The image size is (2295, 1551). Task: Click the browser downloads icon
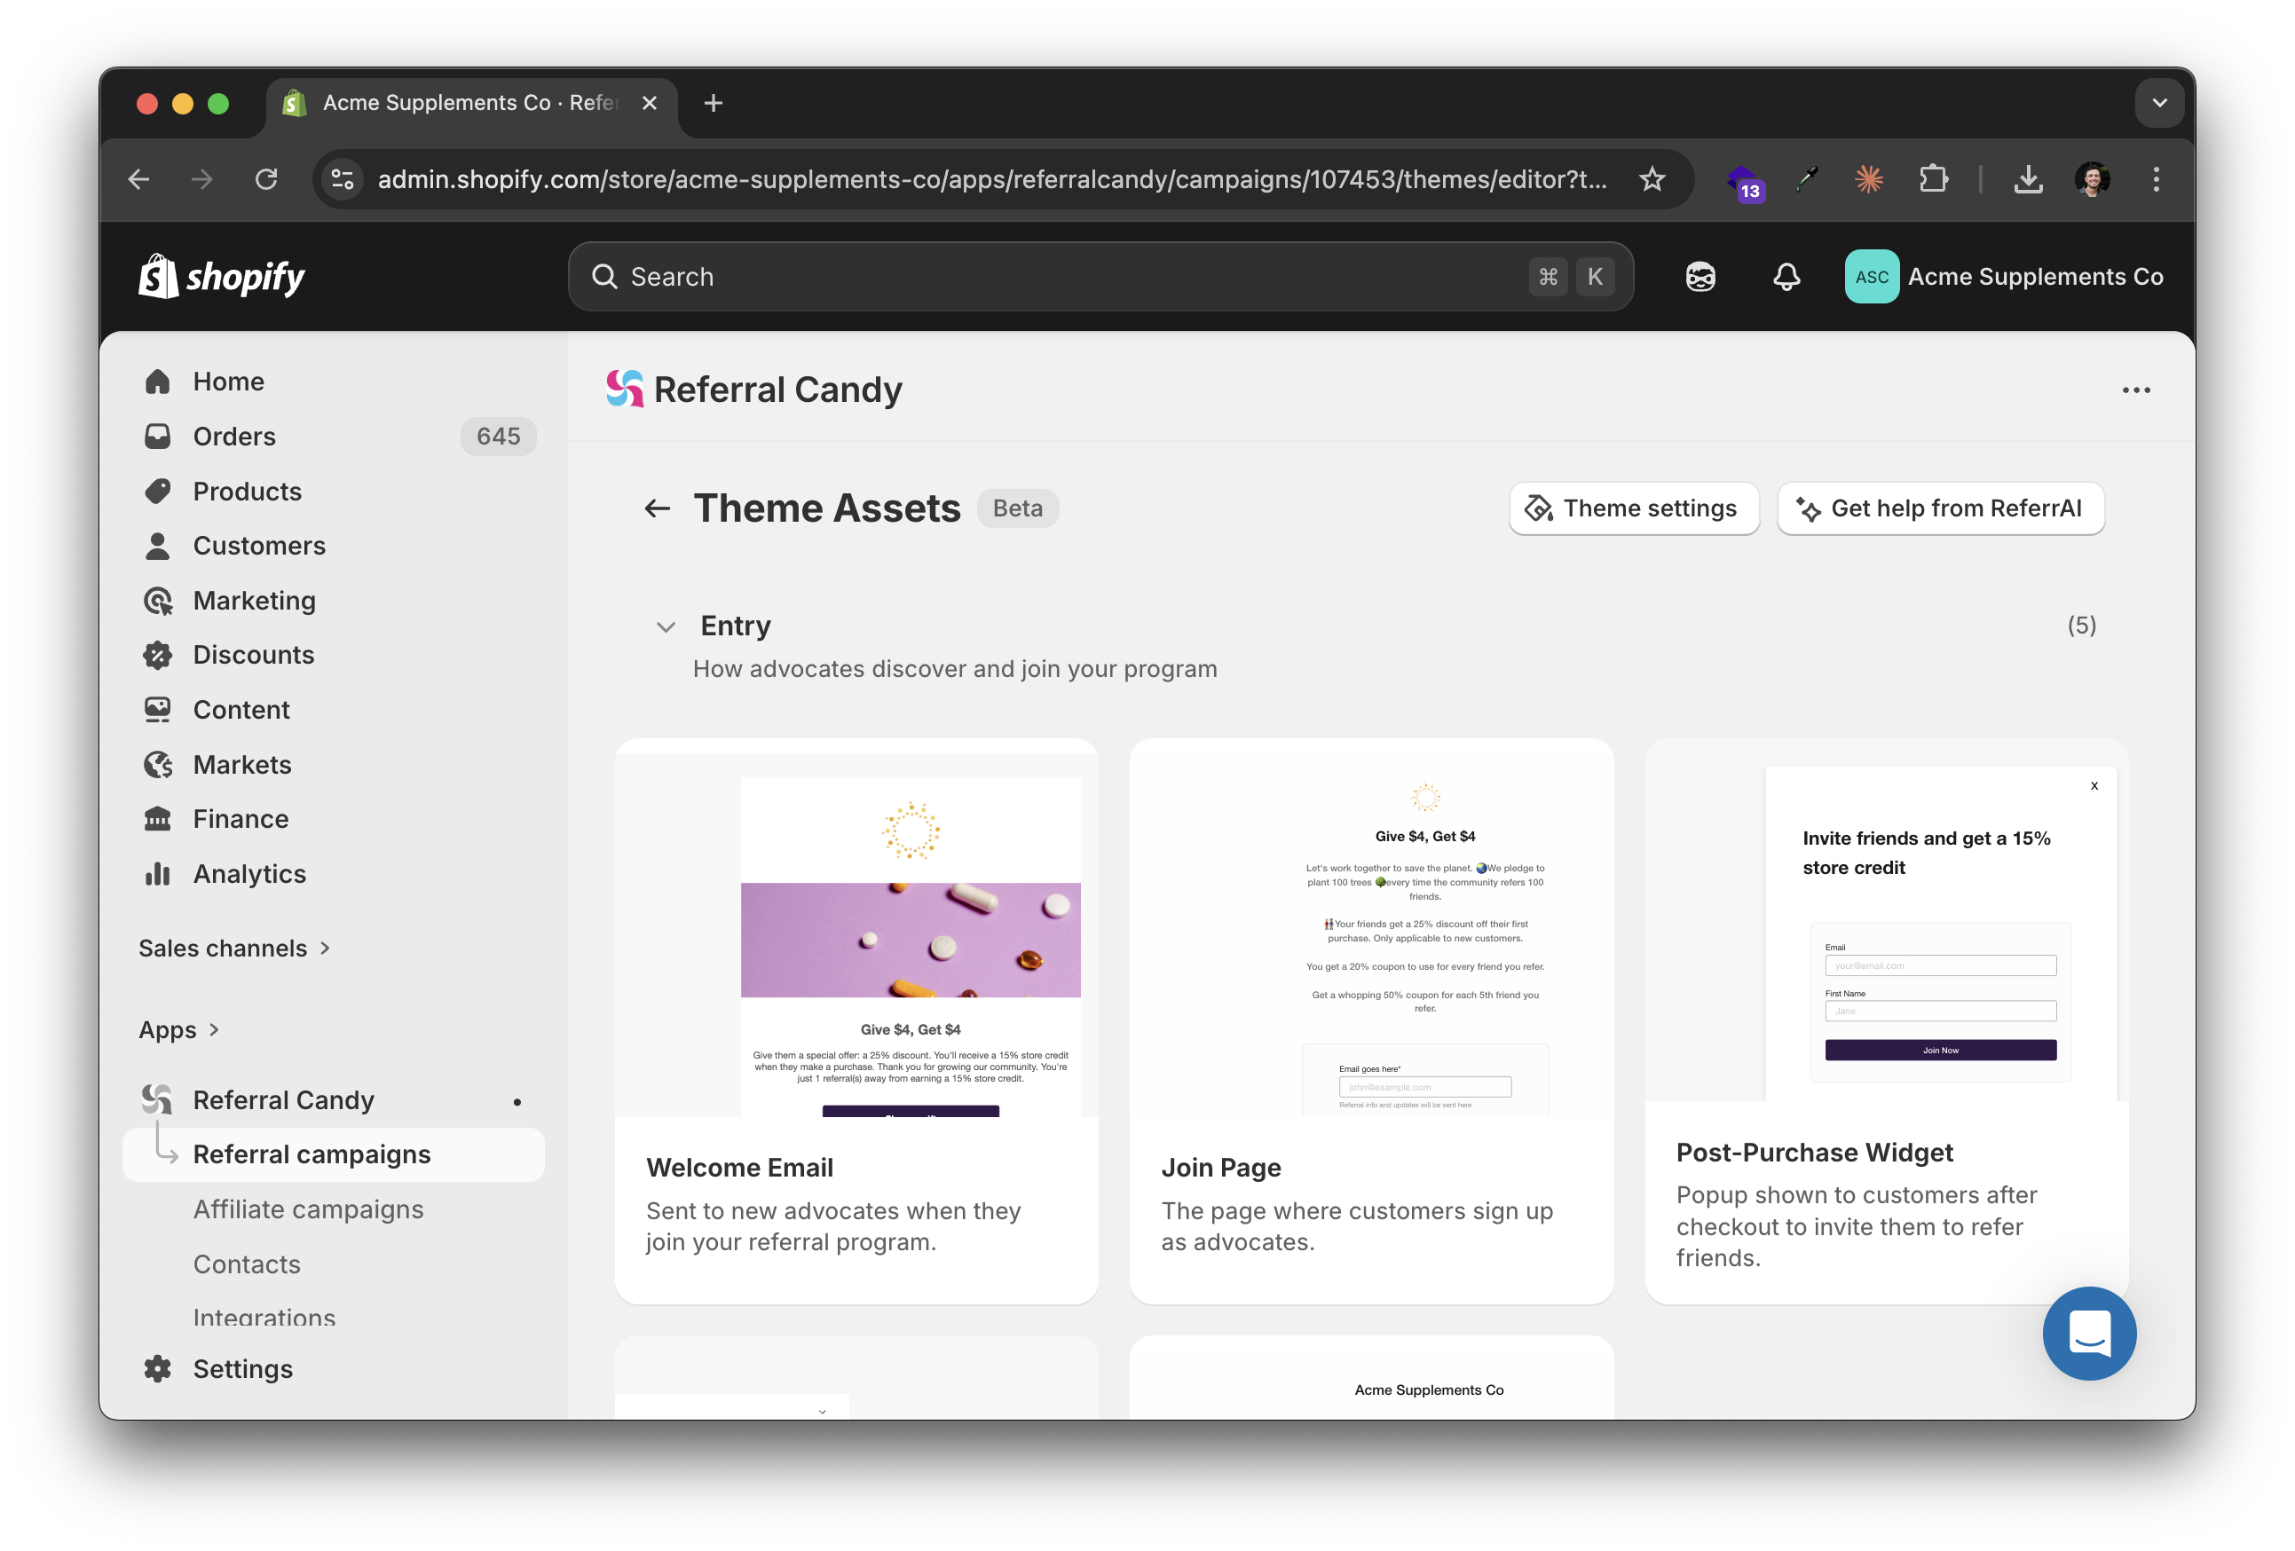2027,180
